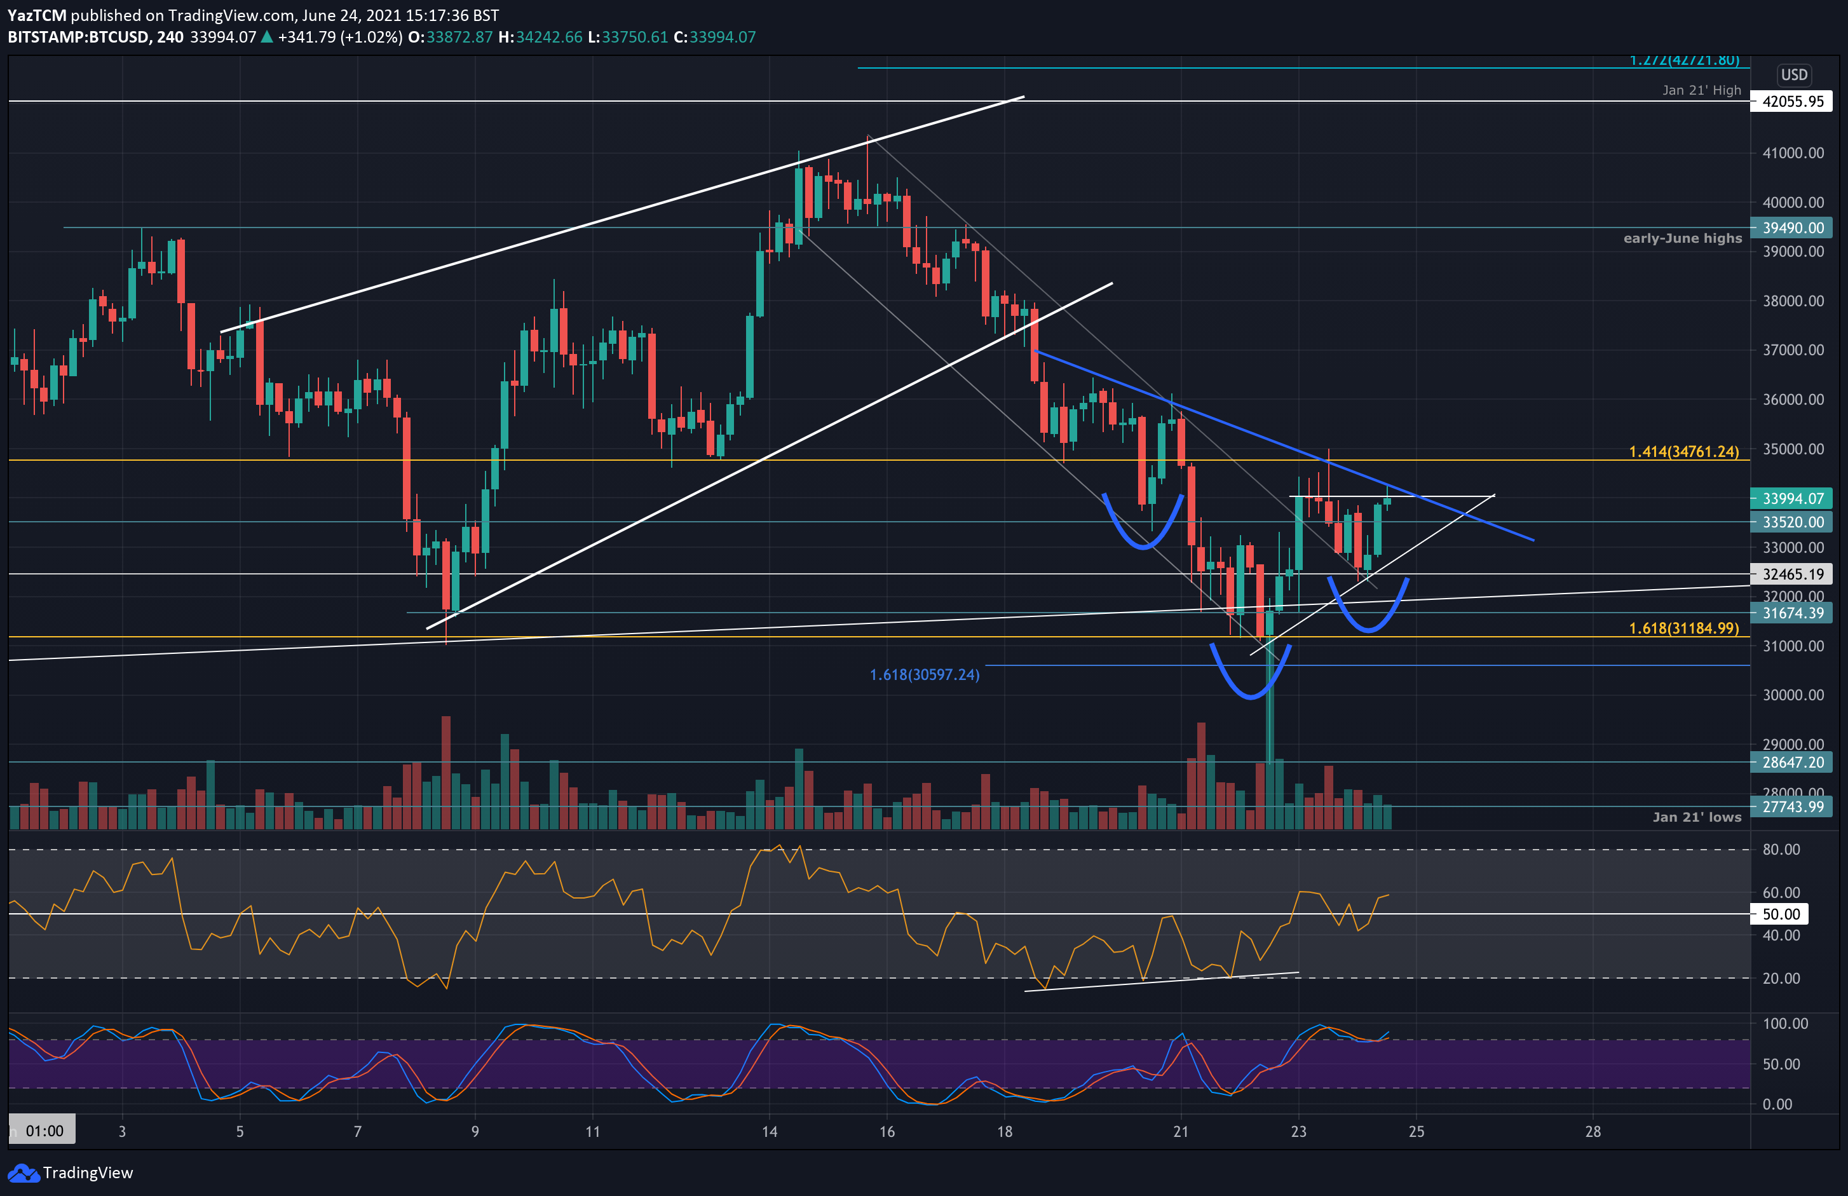
Task: Click the date 14 on time axis
Action: point(770,1132)
